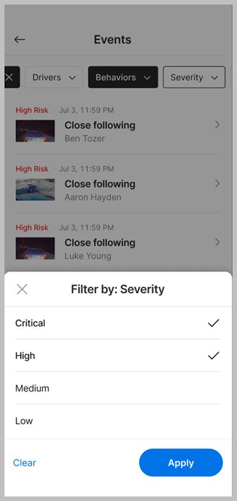
Task: Apply the selected severity filters
Action: [181, 463]
